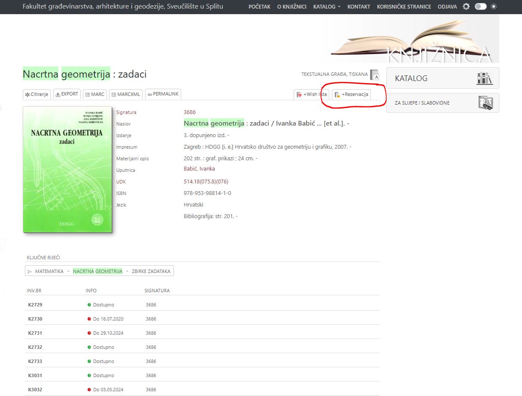
Task: Click the printed text material type icon
Action: 375,75
